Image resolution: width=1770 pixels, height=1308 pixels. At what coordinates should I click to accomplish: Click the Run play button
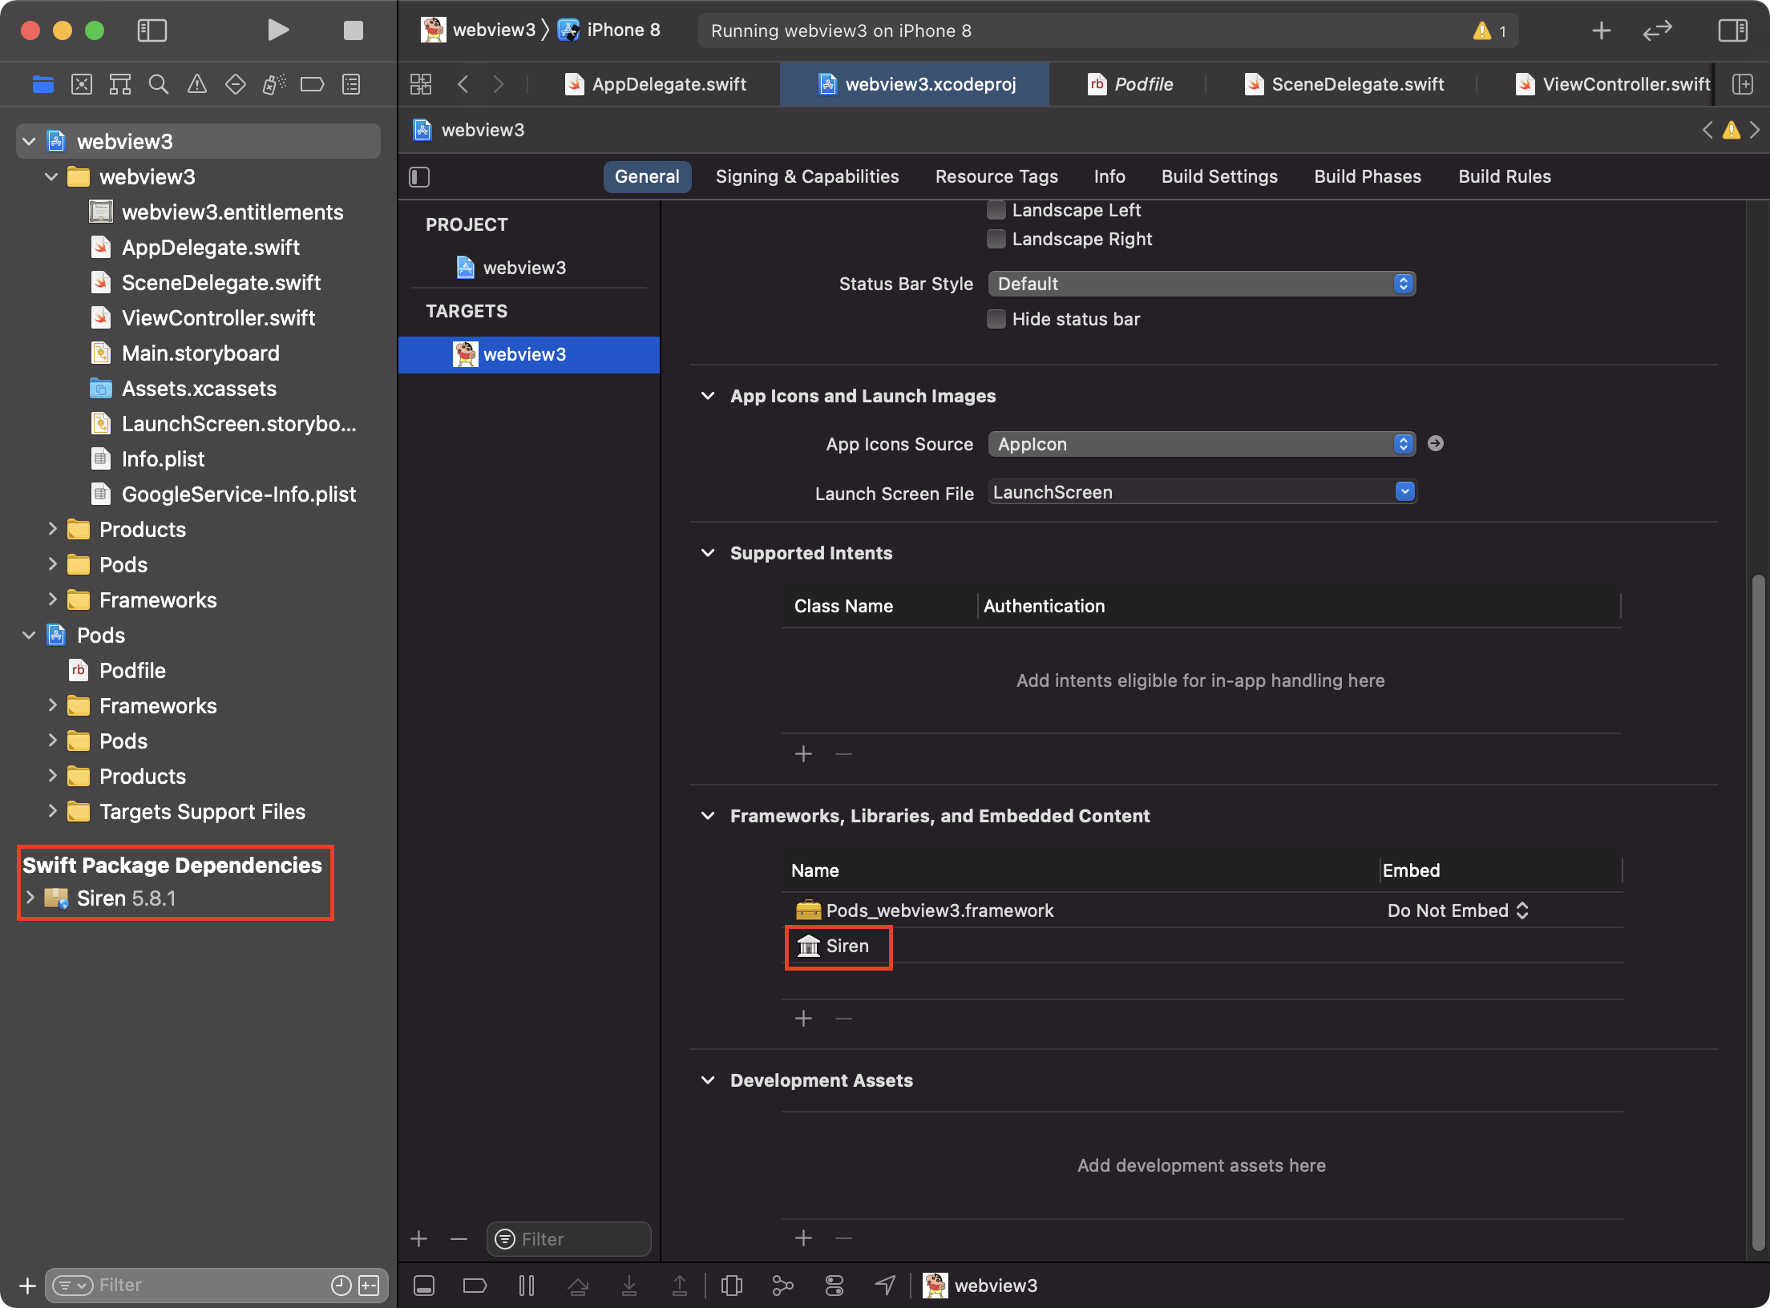pyautogui.click(x=277, y=30)
